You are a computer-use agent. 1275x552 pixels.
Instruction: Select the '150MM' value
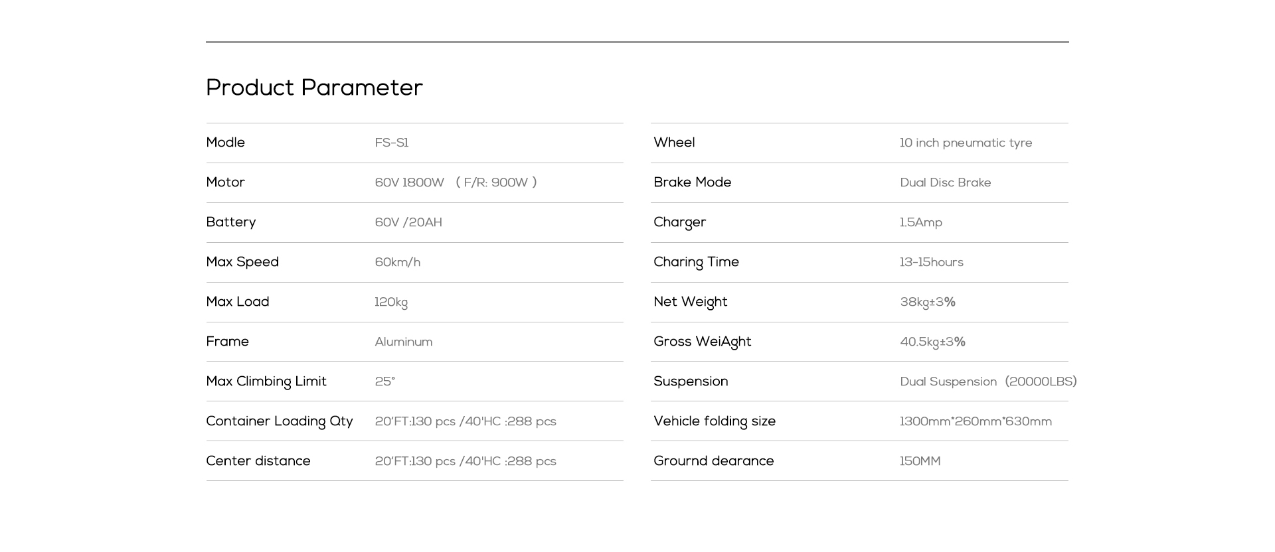tap(920, 461)
